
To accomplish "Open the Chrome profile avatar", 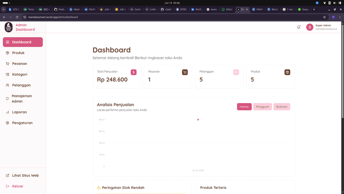I will click(333, 17).
